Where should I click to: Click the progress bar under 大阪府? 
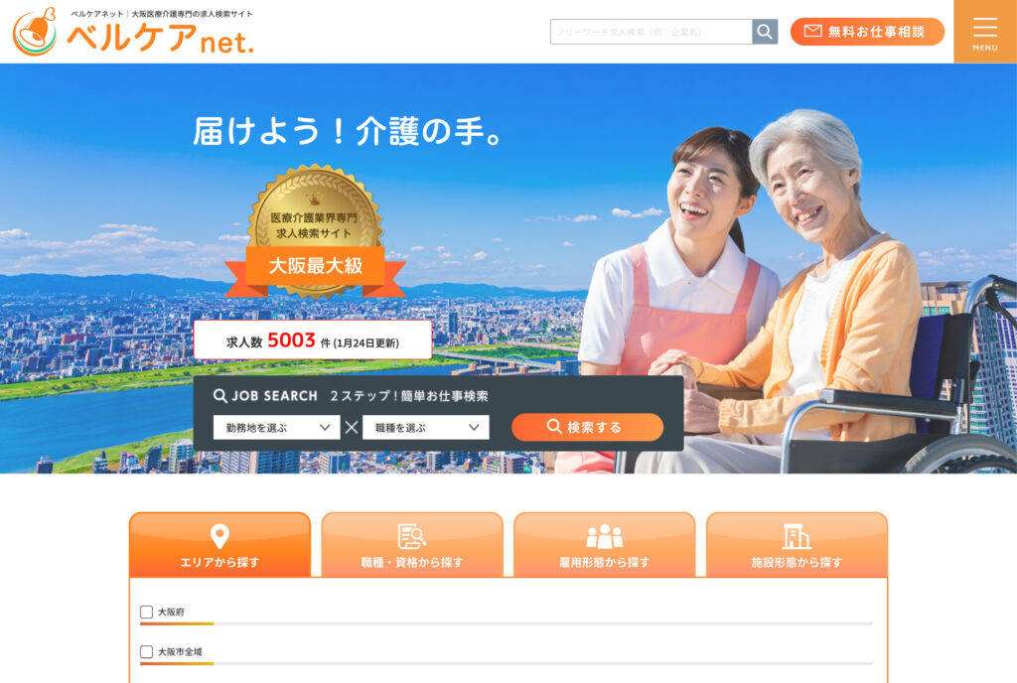[507, 624]
